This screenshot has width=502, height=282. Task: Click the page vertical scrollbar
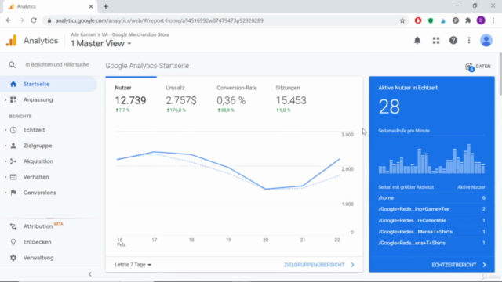coord(500,74)
